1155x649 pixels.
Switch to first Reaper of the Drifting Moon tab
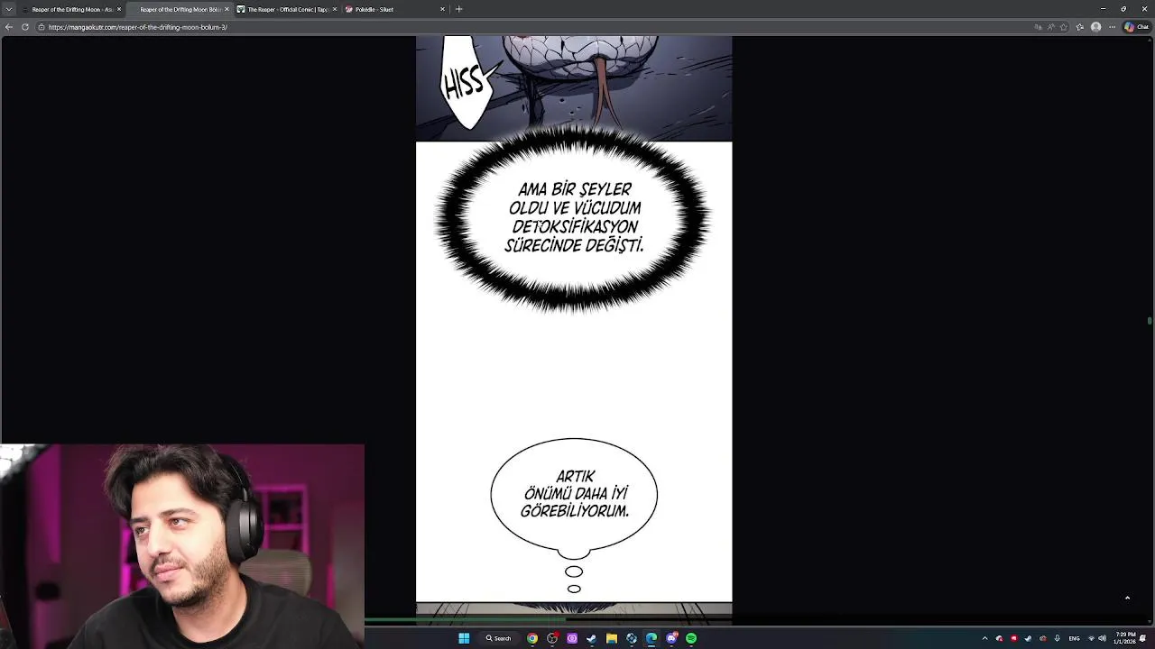(x=72, y=9)
